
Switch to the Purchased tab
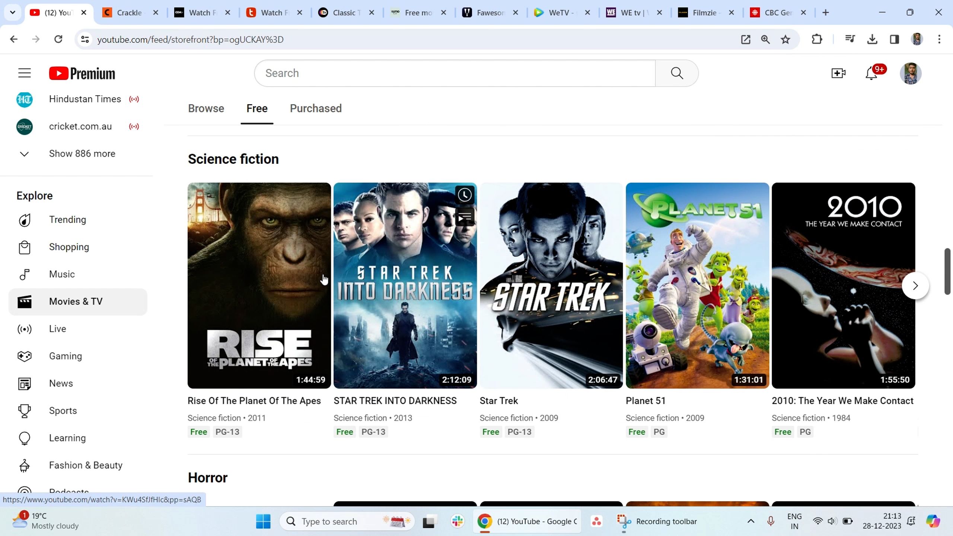tap(316, 108)
